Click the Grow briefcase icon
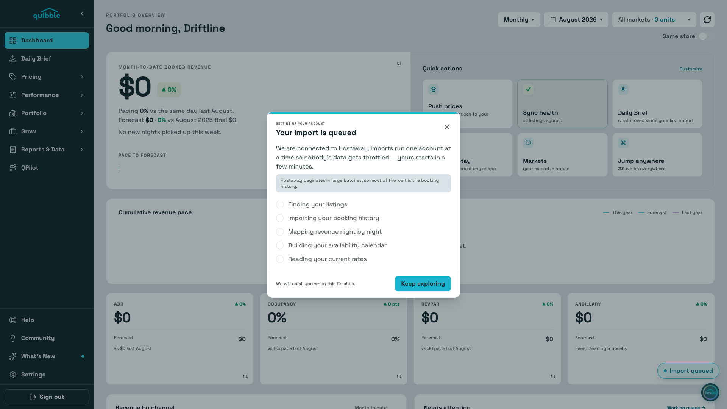Viewport: 727px width, 409px height. [13, 131]
